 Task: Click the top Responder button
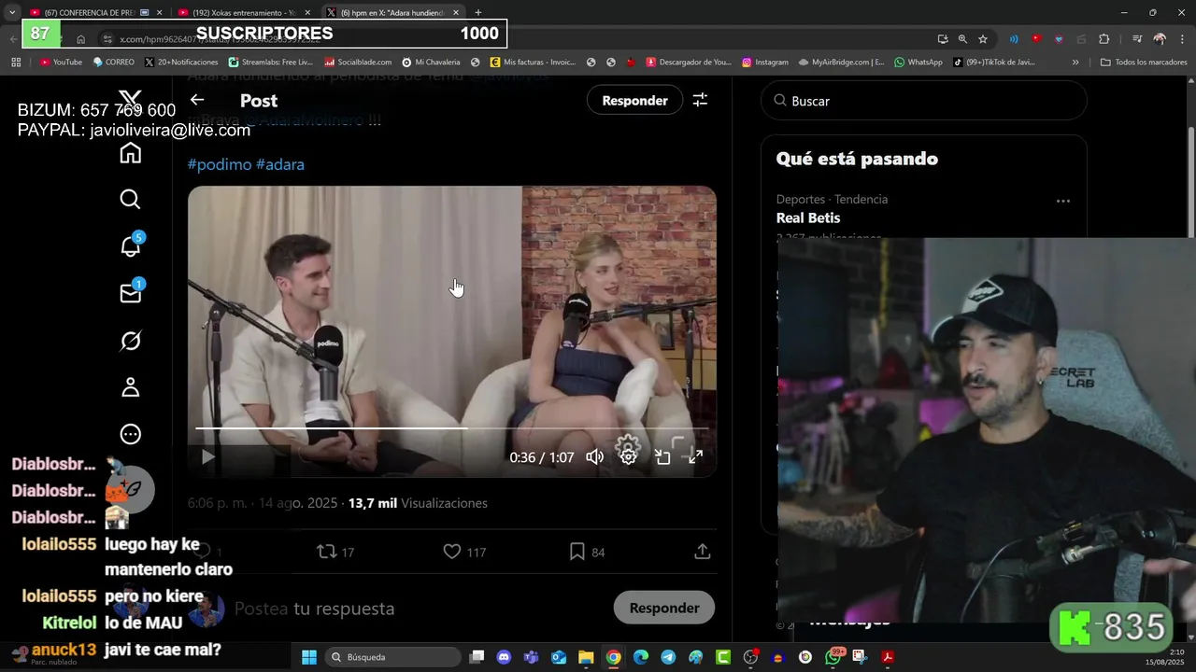(x=634, y=100)
